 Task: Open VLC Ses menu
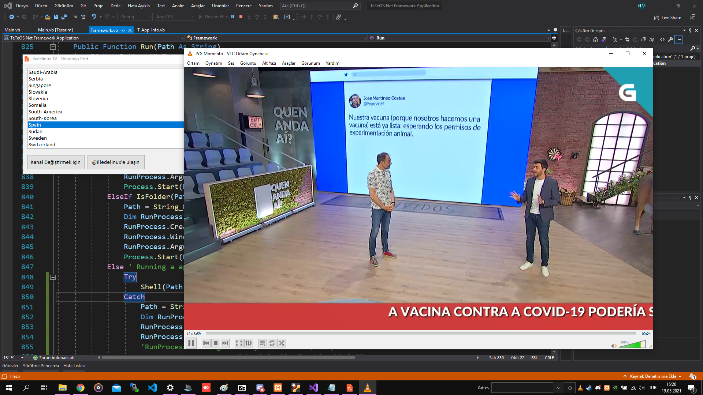pos(231,63)
